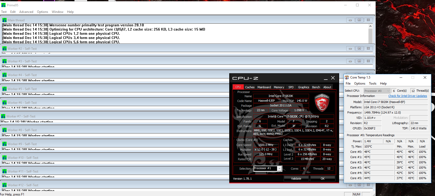Screen dimensions: 435x196
Task: Click the Worker #11 Self-Test window icon
Action: click(4, 171)
